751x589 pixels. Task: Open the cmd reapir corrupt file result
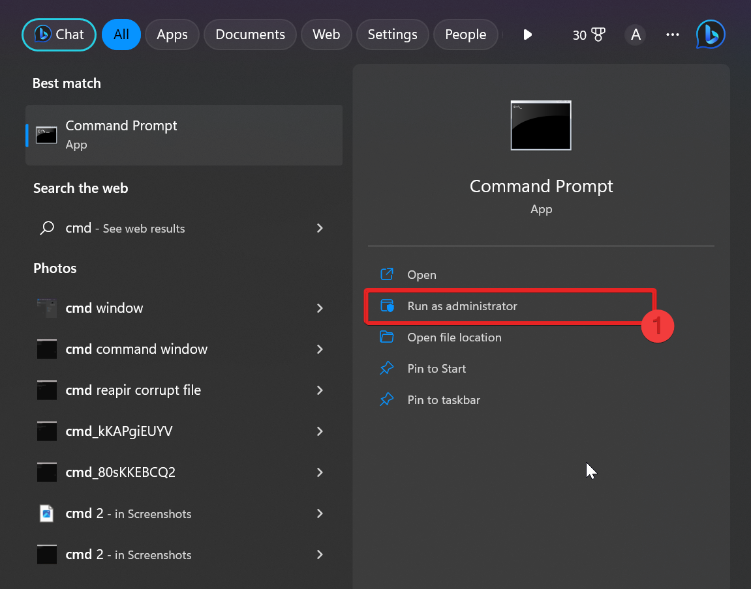point(184,390)
